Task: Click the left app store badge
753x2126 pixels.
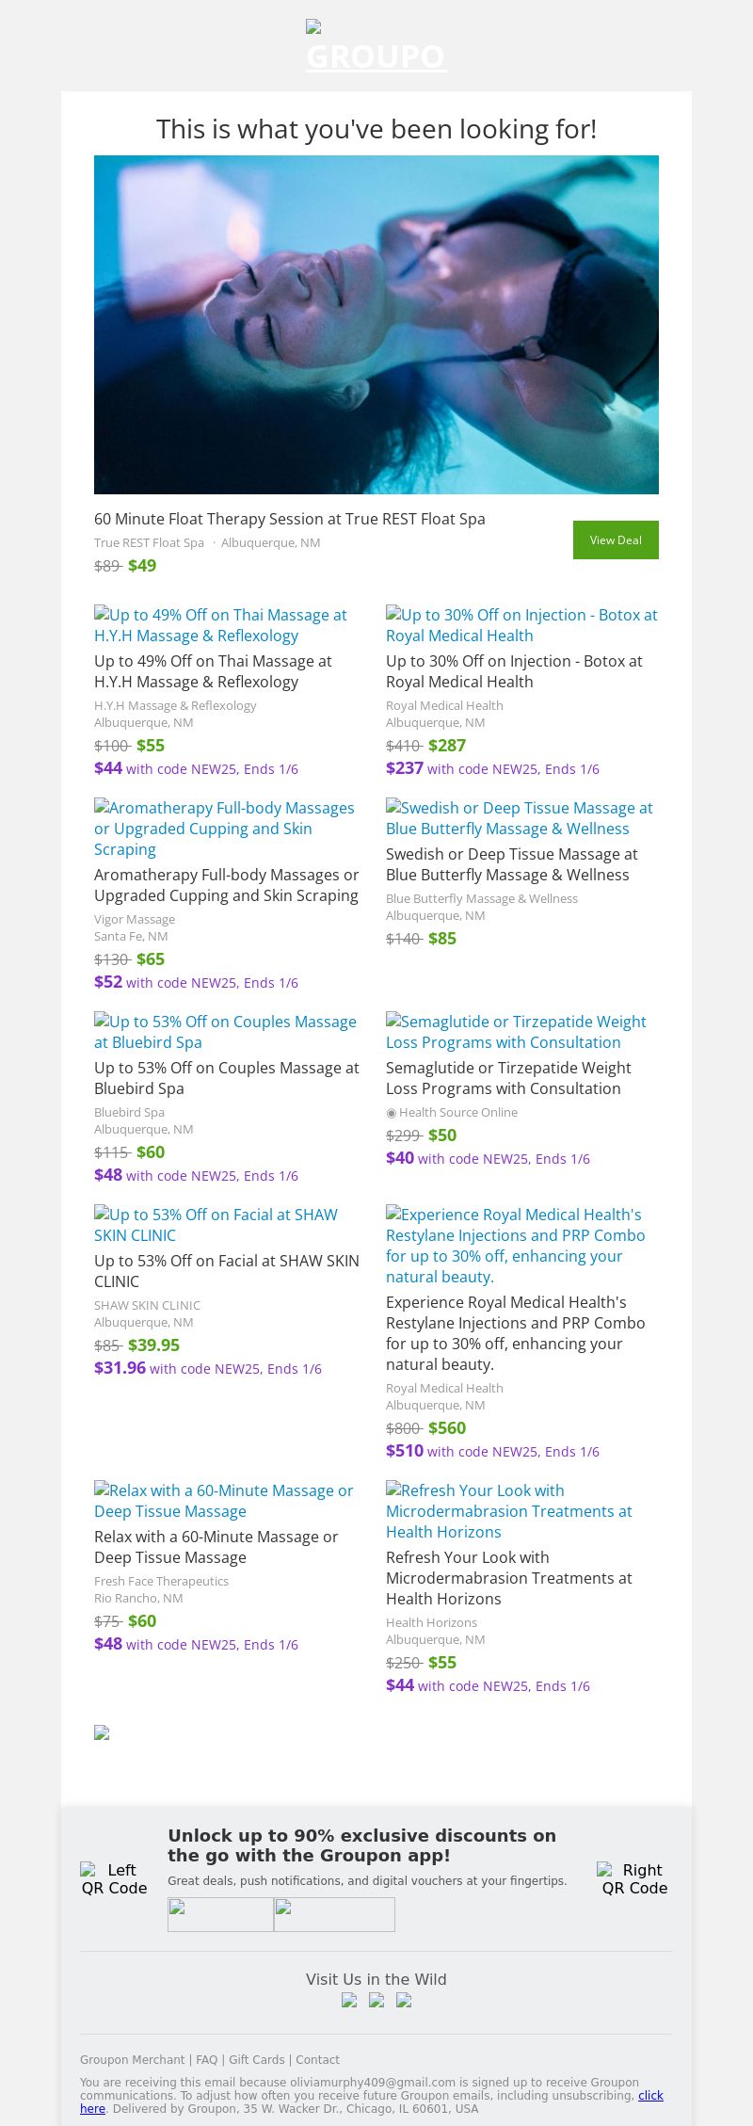Action: point(220,1914)
